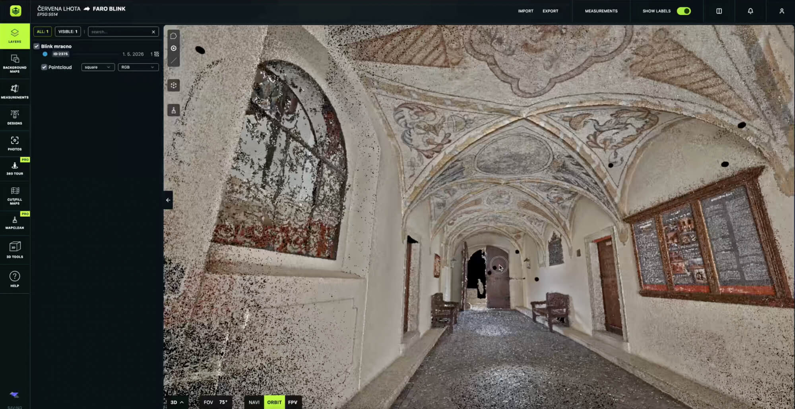The image size is (795, 409).
Task: Click the layer opacity slider track
Action: (x=95, y=54)
